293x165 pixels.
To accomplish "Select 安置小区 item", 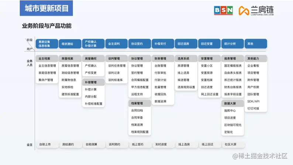I will tap(207, 66).
